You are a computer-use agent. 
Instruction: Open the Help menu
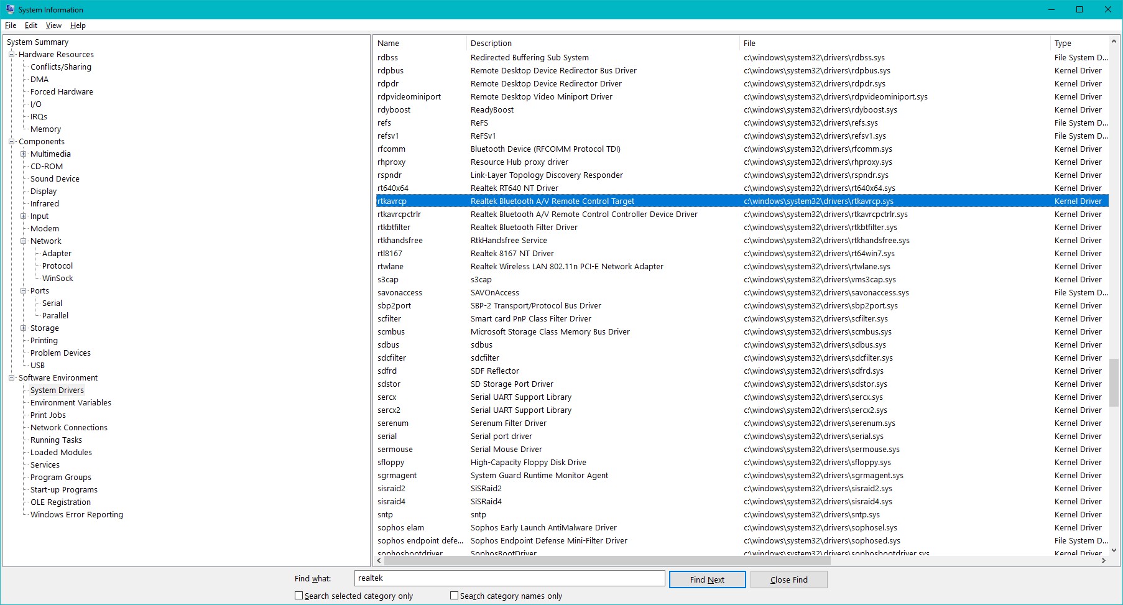click(x=78, y=25)
